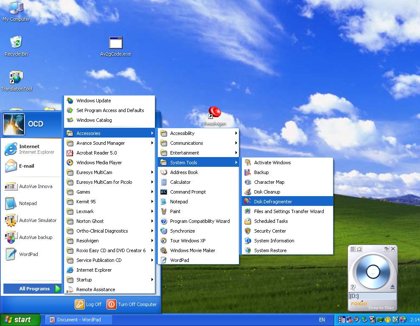Click the All Programs button

coord(32,289)
